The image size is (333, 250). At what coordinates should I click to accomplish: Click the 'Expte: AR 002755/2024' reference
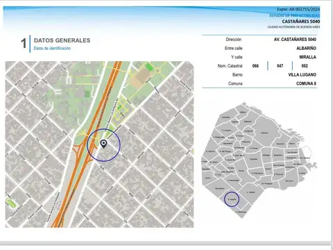pos(298,9)
